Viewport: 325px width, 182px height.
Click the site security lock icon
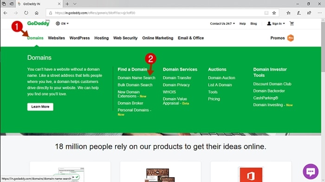(51, 13)
